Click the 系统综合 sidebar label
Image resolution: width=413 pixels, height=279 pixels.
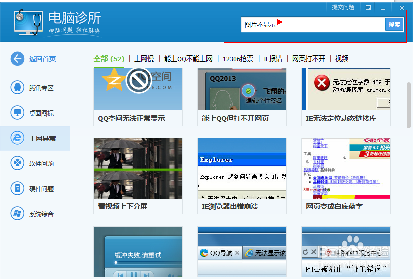pyautogui.click(x=41, y=214)
